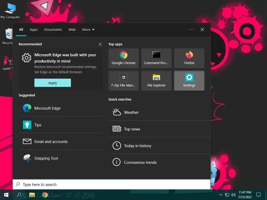Open the search options ellipsis menu
The image size is (267, 200).
pyautogui.click(x=191, y=30)
